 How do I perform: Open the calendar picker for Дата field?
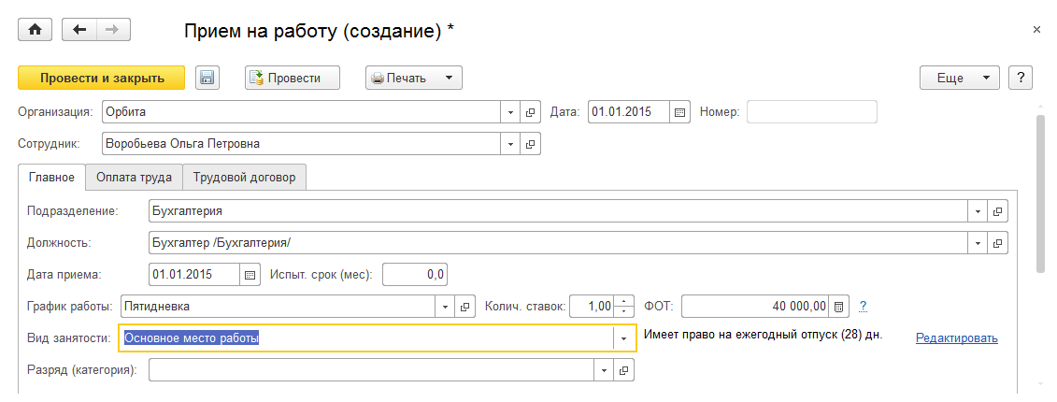tap(680, 112)
